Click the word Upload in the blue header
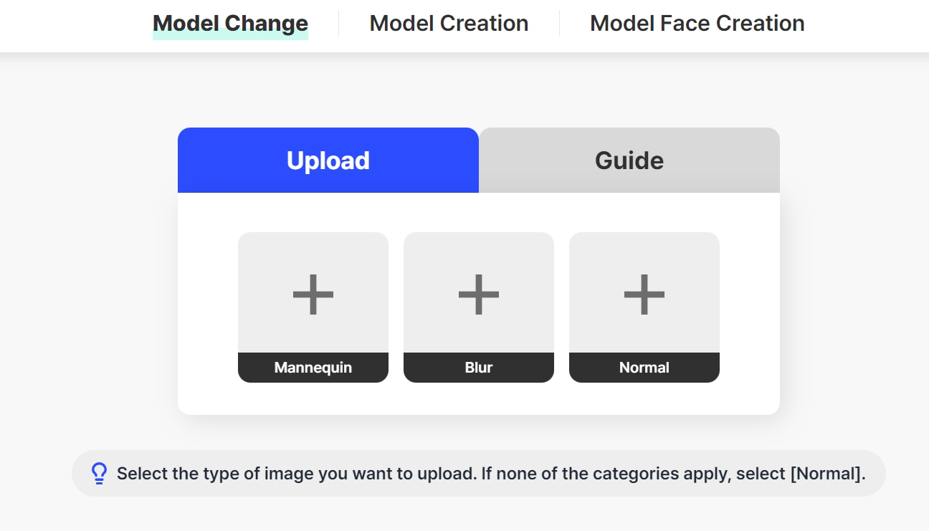Image resolution: width=929 pixels, height=531 pixels. click(x=328, y=161)
